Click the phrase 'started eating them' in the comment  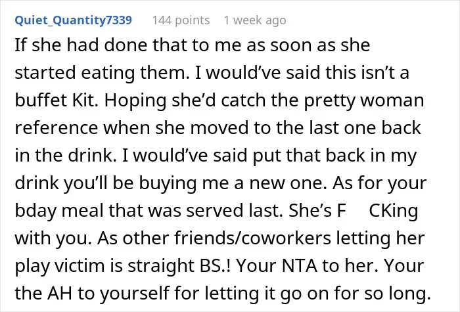tap(102, 73)
